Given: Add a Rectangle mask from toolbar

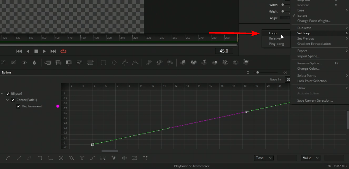Looking at the screenshot, I should click(x=104, y=63).
